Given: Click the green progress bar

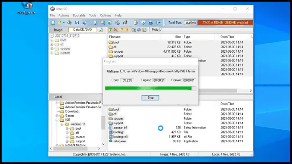Looking at the screenshot, I should (x=151, y=88).
